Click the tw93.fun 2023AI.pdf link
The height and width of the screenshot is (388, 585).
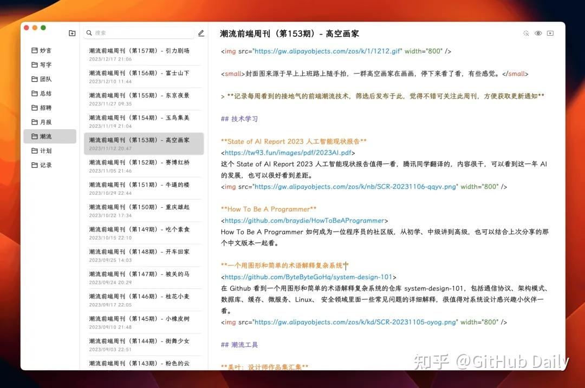point(289,153)
